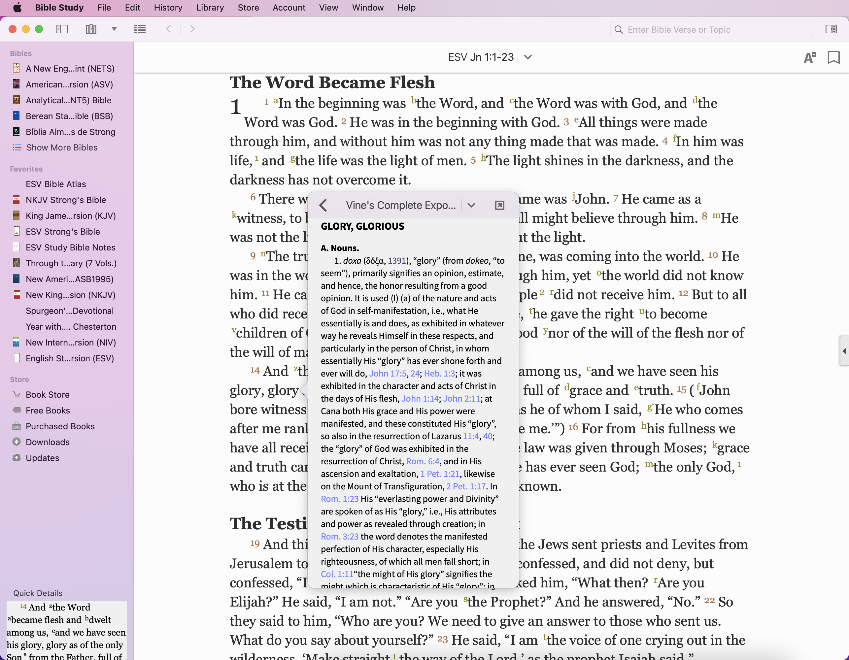Open Year with.... Chesterton favorite

71,327
